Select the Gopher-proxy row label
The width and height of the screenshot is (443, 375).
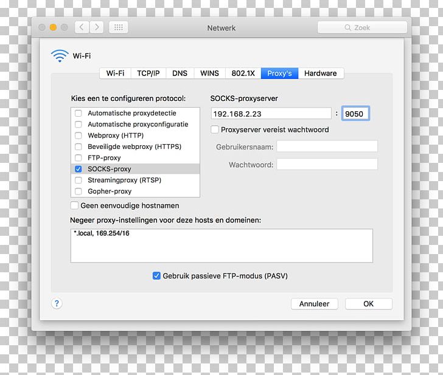(x=110, y=191)
